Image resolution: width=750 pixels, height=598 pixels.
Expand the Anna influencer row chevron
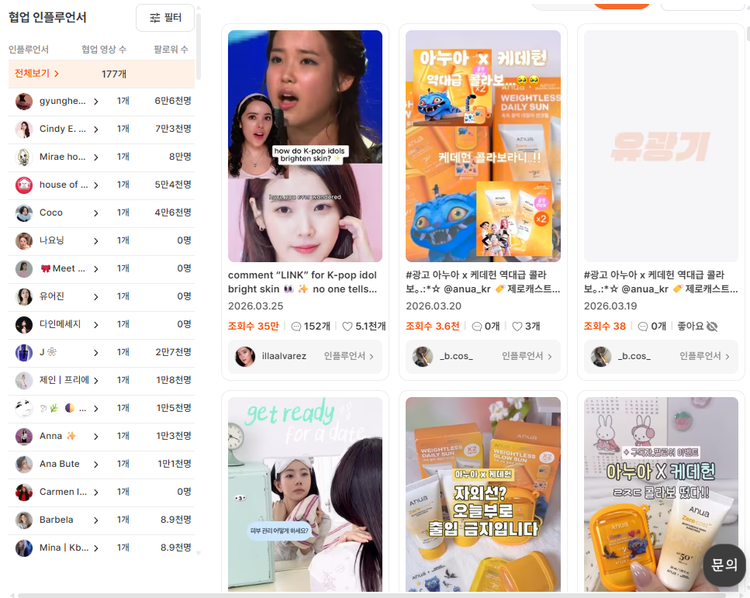pyautogui.click(x=96, y=436)
